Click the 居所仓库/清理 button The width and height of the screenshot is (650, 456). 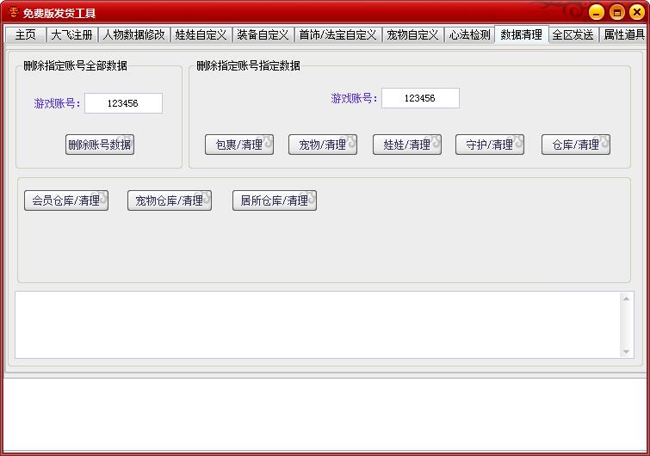click(274, 200)
